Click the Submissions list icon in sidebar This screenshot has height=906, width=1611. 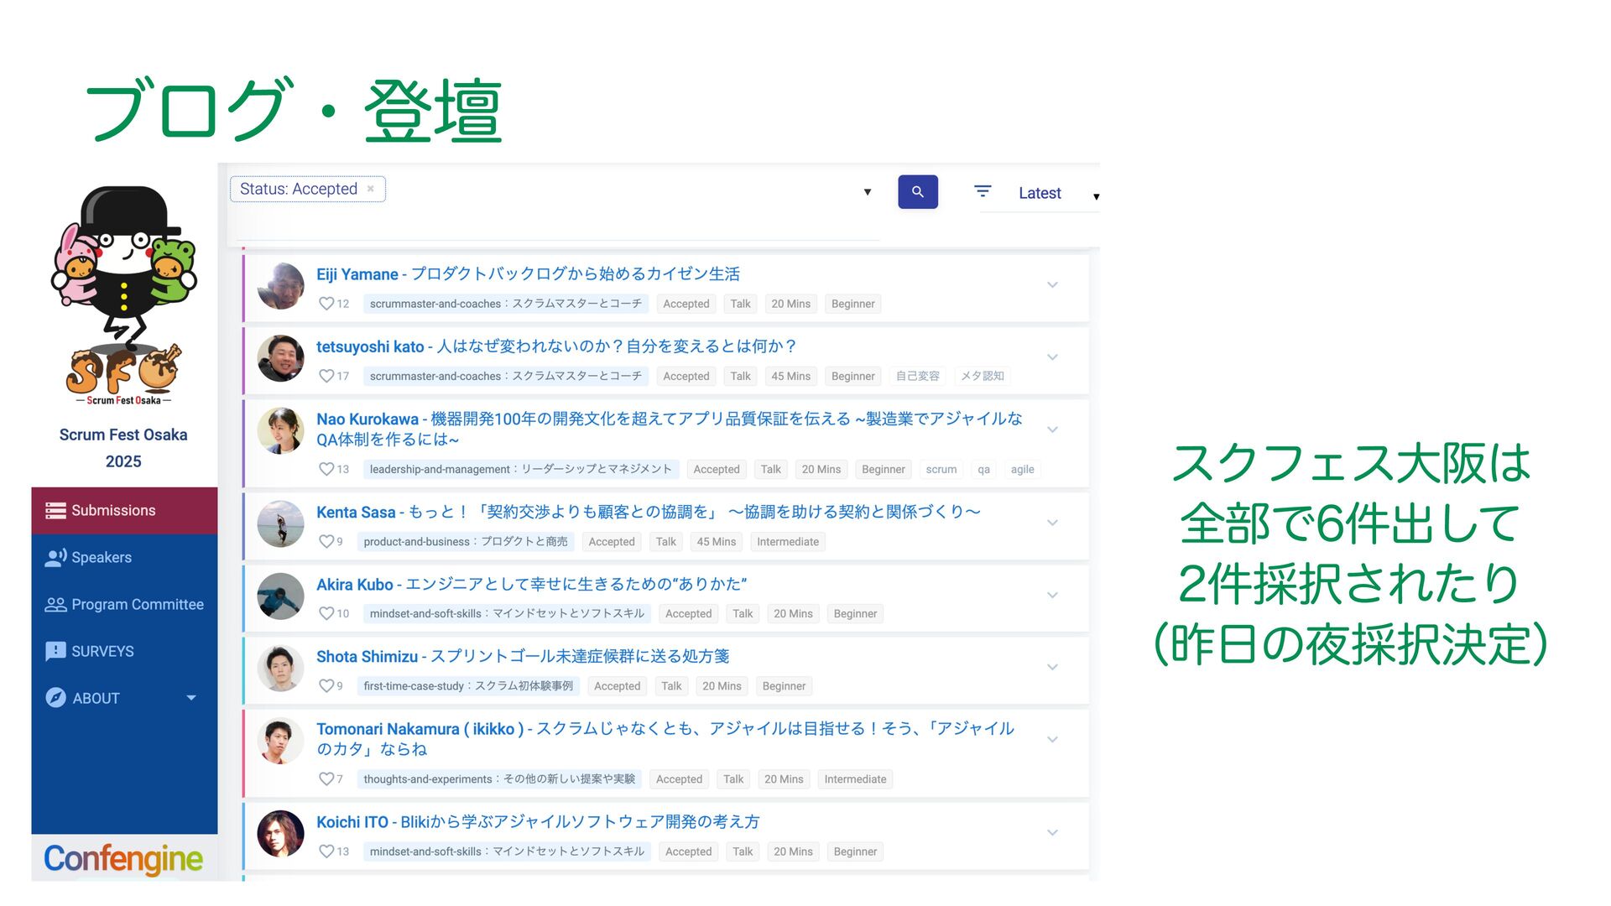point(55,511)
